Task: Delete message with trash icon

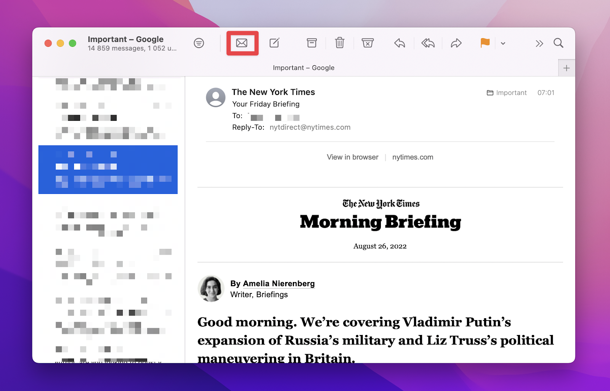Action: coord(340,43)
